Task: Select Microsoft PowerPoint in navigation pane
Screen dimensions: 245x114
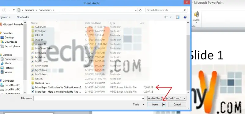Action: click(13, 24)
